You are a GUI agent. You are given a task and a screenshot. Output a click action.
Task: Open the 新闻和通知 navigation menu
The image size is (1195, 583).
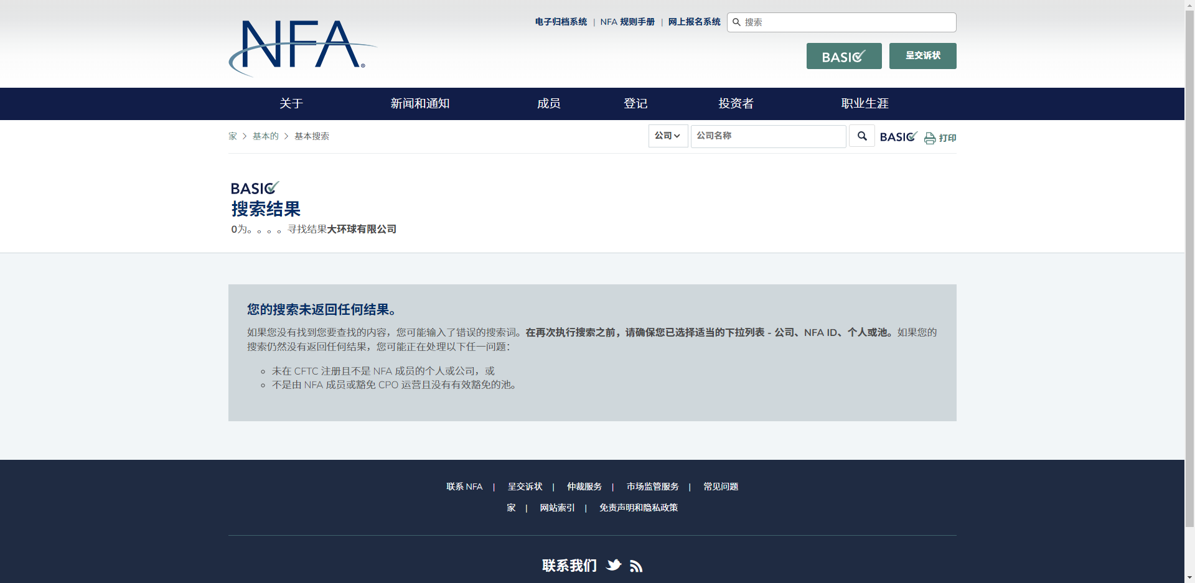tap(419, 103)
